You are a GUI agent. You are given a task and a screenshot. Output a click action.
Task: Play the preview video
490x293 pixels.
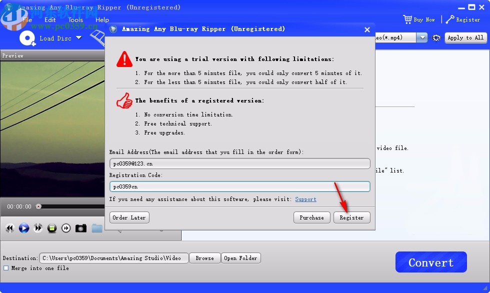click(x=24, y=228)
